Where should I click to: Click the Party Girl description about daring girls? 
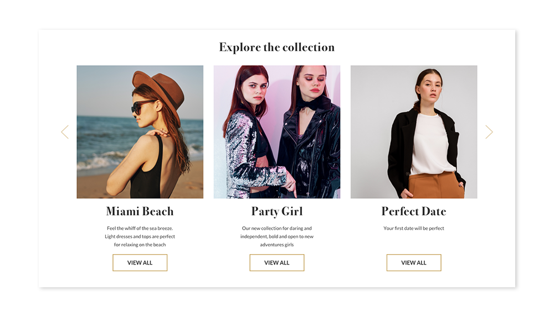click(277, 236)
